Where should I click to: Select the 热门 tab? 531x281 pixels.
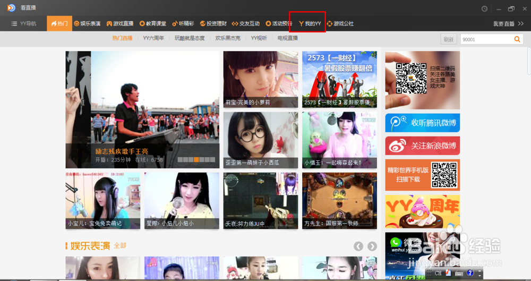pyautogui.click(x=59, y=23)
